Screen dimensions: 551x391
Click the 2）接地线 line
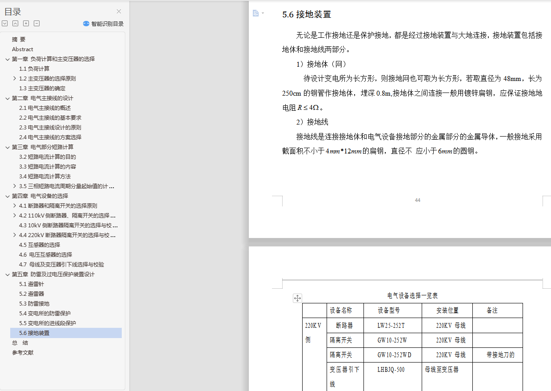(x=312, y=122)
